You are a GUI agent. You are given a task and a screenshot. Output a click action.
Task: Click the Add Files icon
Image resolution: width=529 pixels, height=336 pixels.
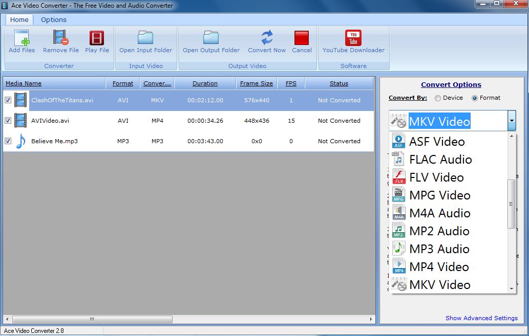pyautogui.click(x=22, y=38)
